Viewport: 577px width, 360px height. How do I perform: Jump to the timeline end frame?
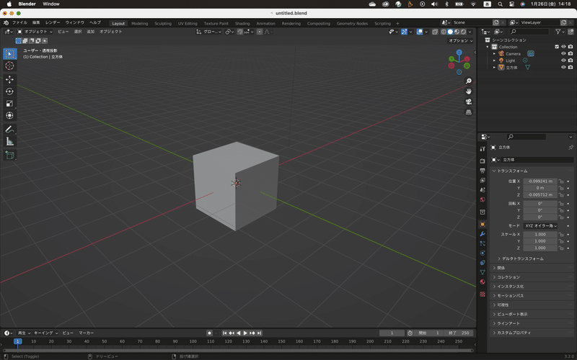pos(260,333)
